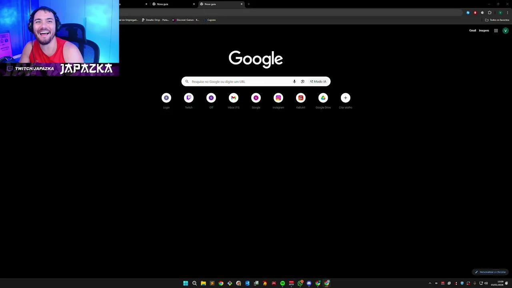This screenshot has width=512, height=288.
Task: Open the Inbox (11) Gmail shortcut
Action: coord(234,101)
